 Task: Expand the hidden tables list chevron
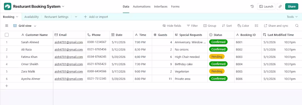coord(76,17)
